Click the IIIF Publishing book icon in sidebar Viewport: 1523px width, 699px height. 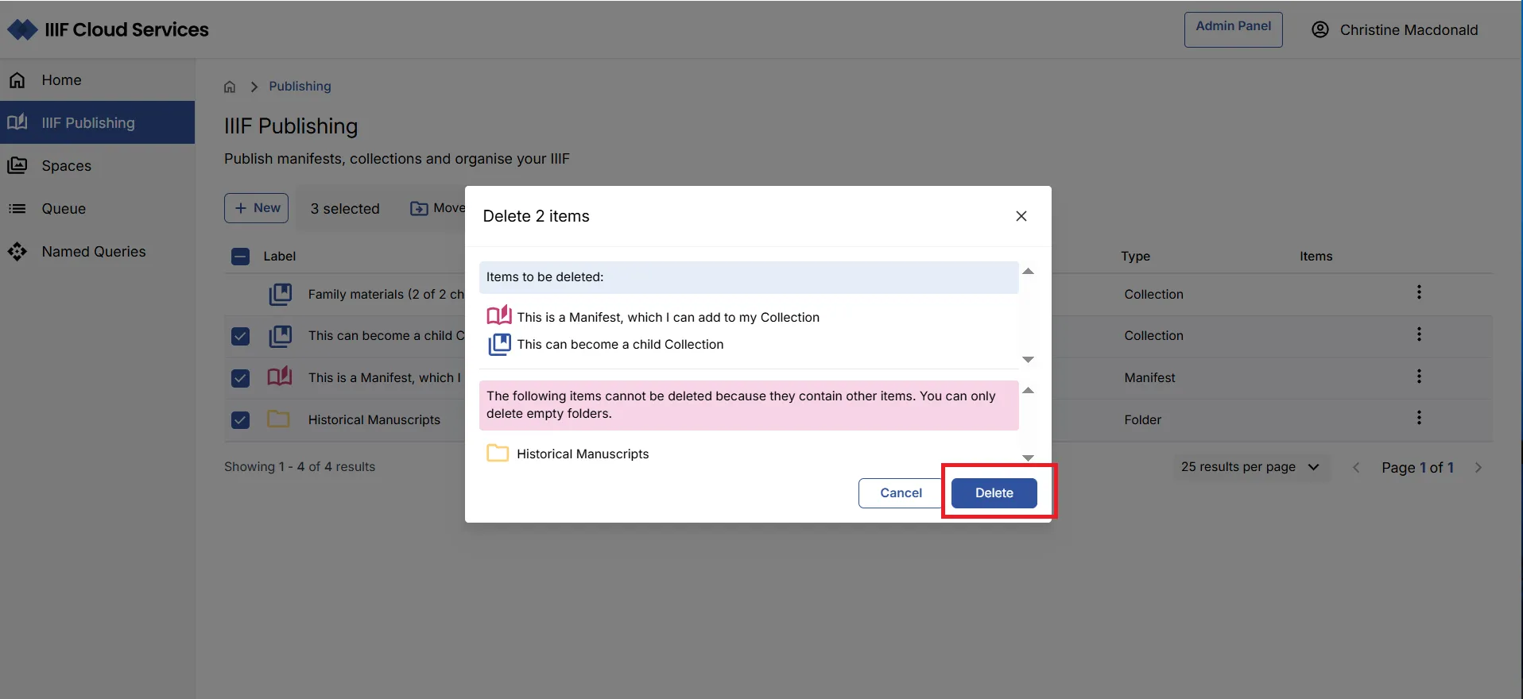pos(17,122)
